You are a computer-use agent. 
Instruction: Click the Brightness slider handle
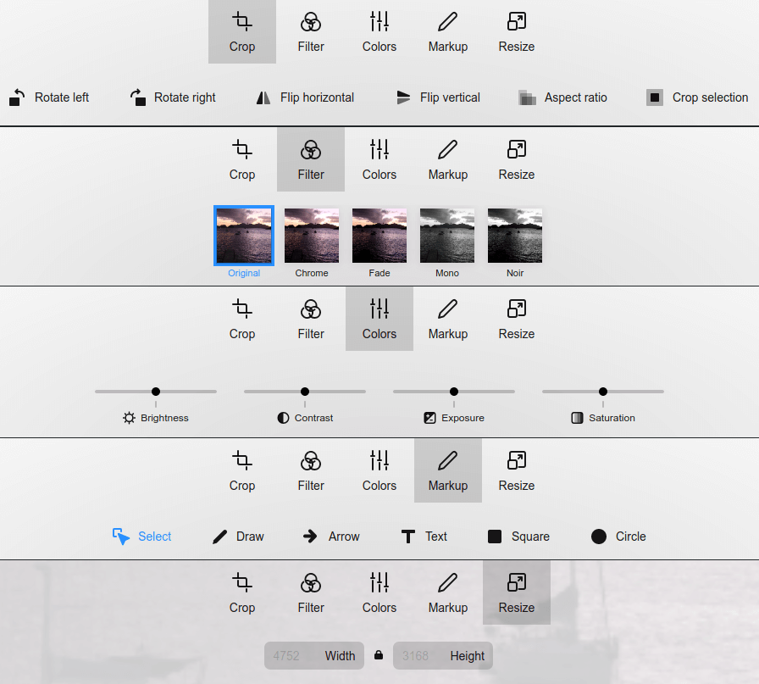click(156, 392)
